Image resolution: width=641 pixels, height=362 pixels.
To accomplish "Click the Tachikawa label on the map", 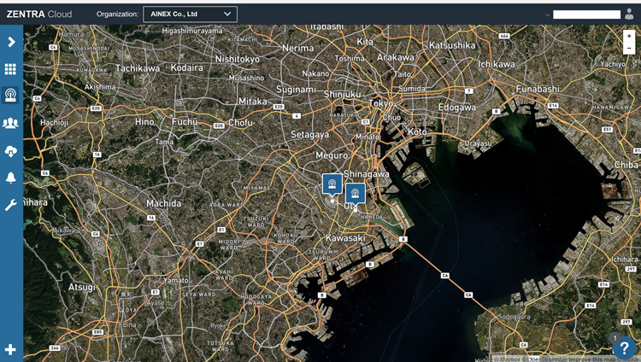I will pyautogui.click(x=138, y=68).
